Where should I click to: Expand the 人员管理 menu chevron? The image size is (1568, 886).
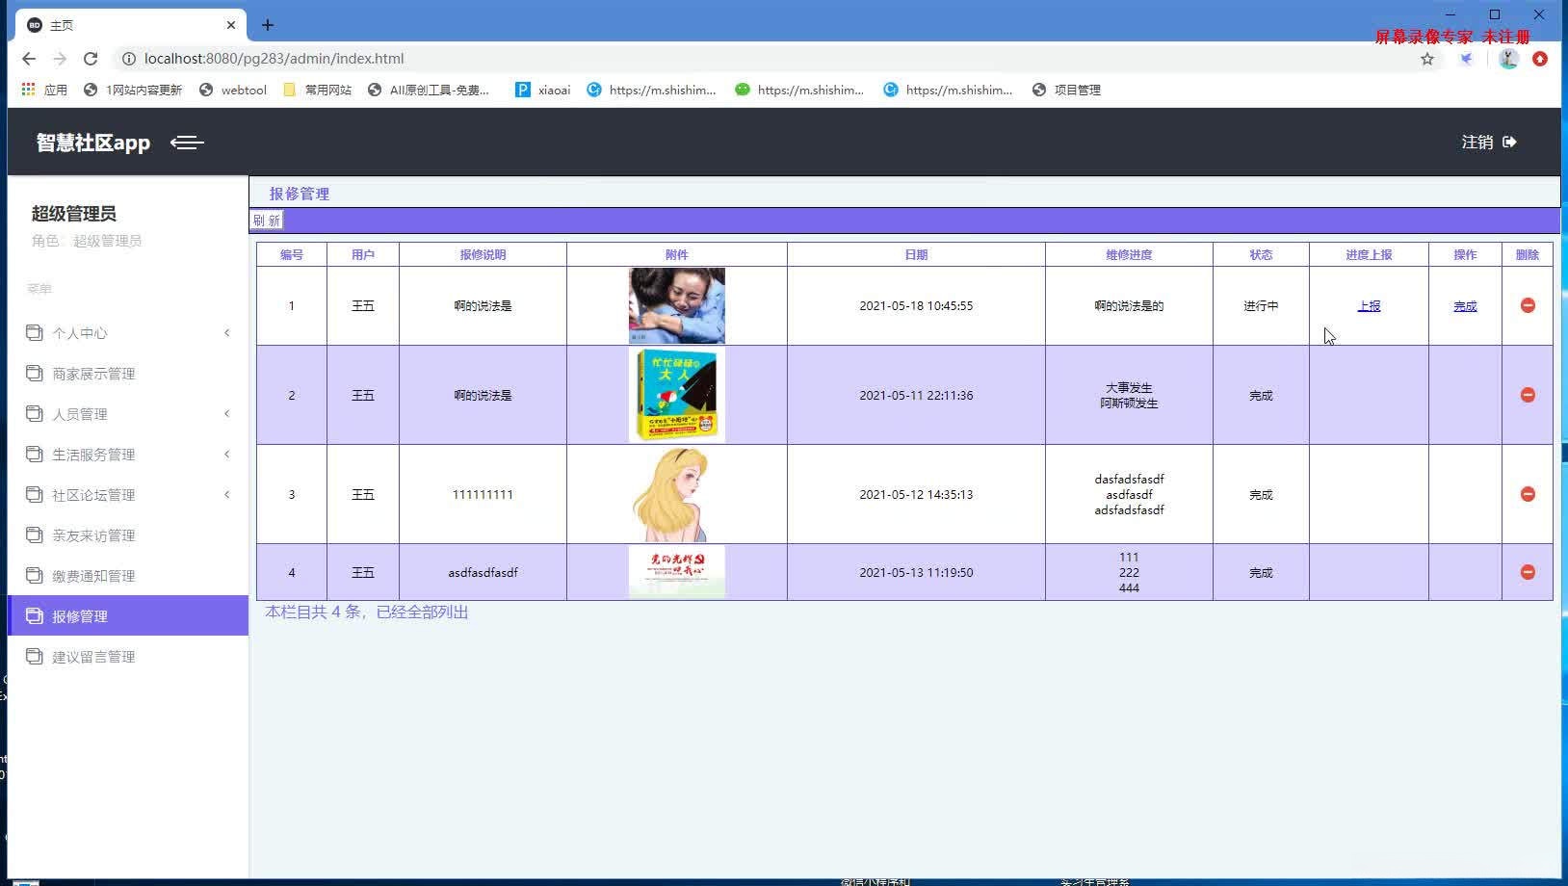coord(227,414)
